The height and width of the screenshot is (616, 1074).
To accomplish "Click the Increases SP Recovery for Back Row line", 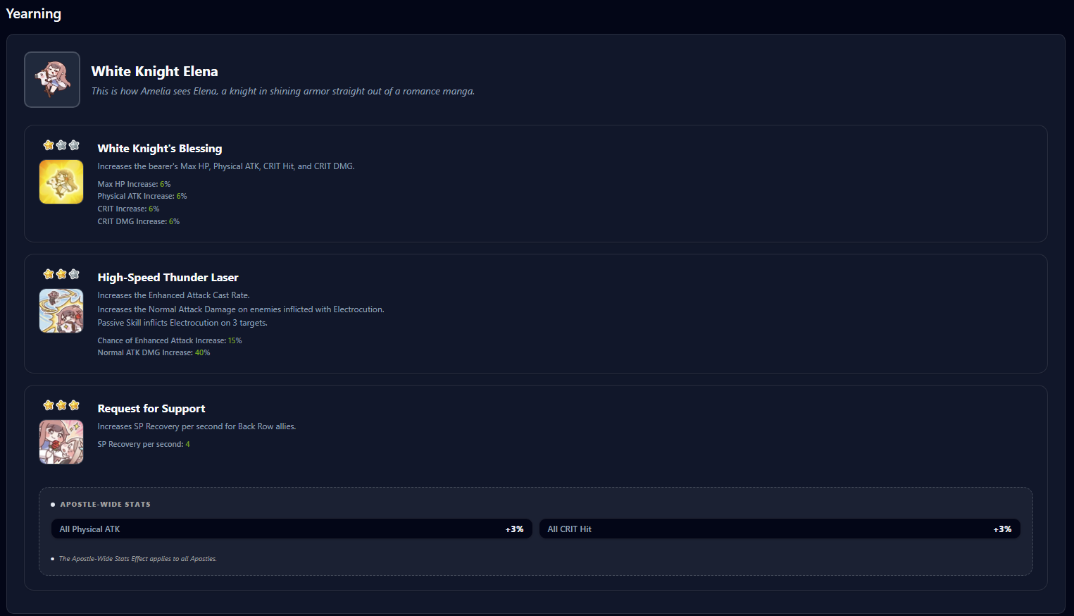I will coord(196,427).
